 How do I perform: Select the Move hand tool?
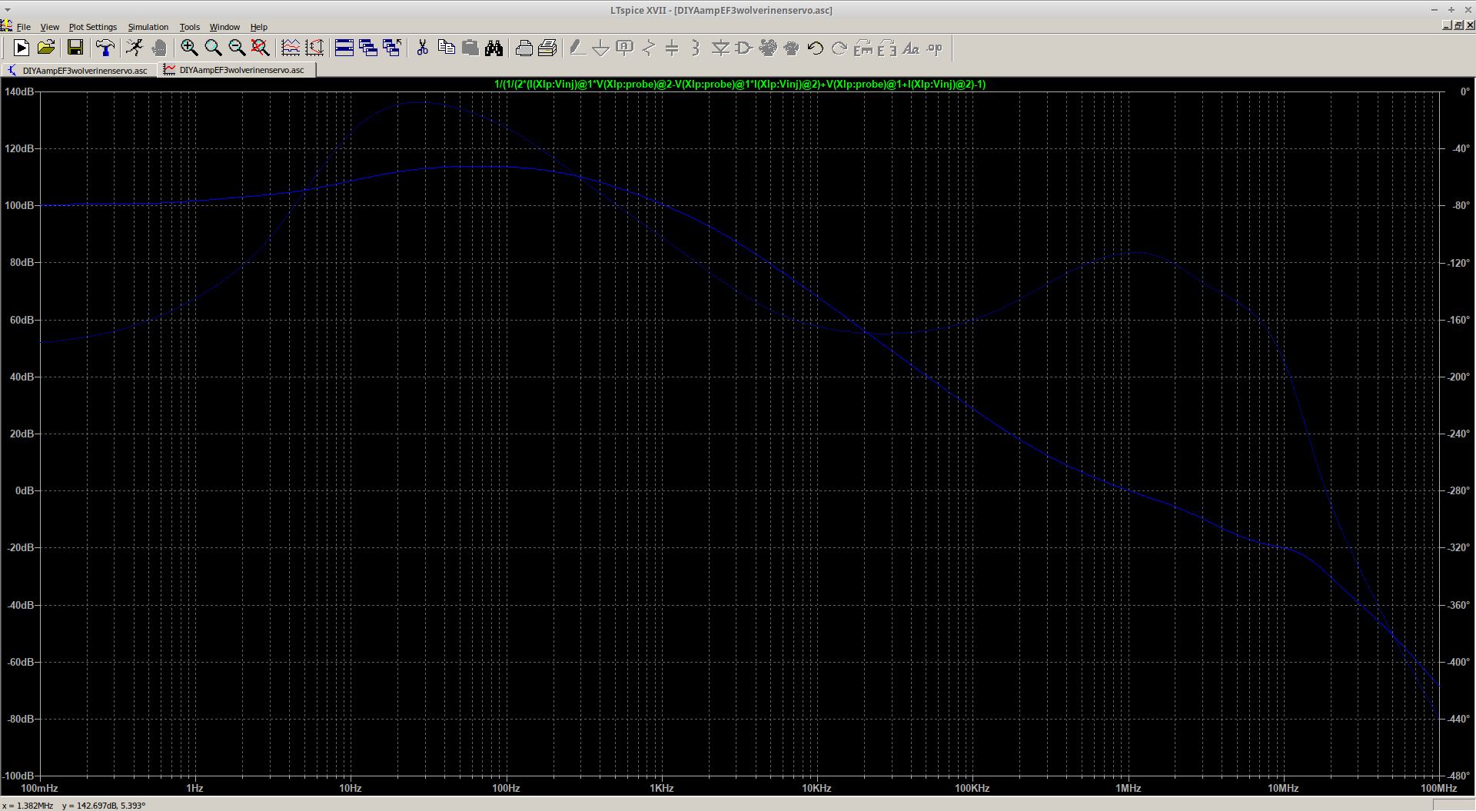pos(768,48)
